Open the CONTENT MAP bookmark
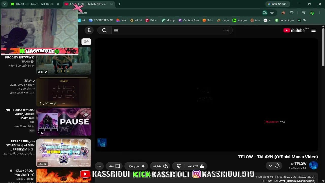The width and height of the screenshot is (325, 183). [101, 20]
